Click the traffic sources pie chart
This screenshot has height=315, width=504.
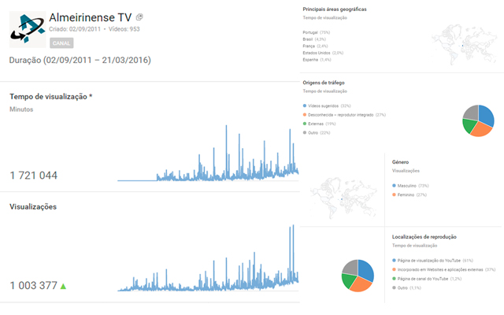tap(478, 120)
